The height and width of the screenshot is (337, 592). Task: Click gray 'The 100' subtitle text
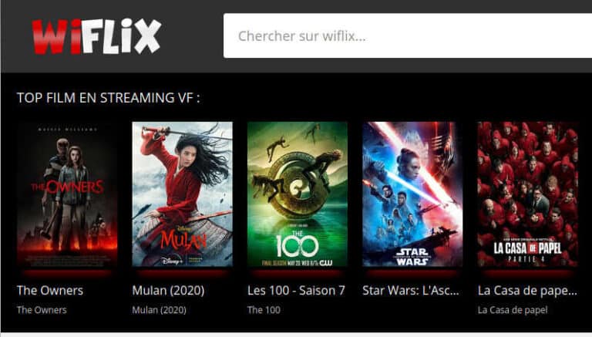(264, 310)
